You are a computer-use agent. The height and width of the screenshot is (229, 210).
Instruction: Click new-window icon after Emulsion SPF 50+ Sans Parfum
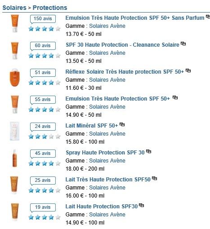pyautogui.click(x=208, y=17)
